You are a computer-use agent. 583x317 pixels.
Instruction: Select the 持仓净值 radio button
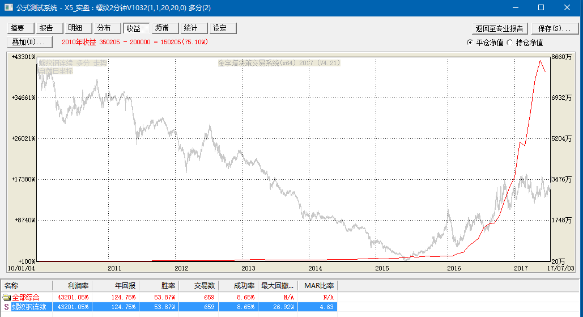[510, 43]
